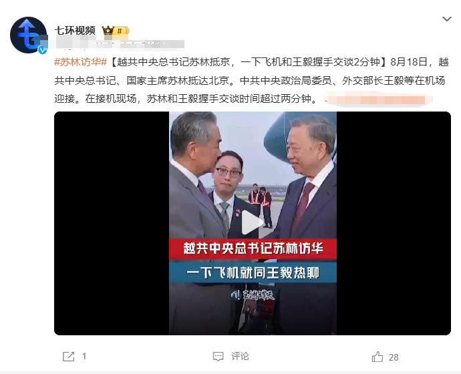The height and width of the screenshot is (374, 461).
Task: Open the 评论 comment section
Action: [x=240, y=357]
